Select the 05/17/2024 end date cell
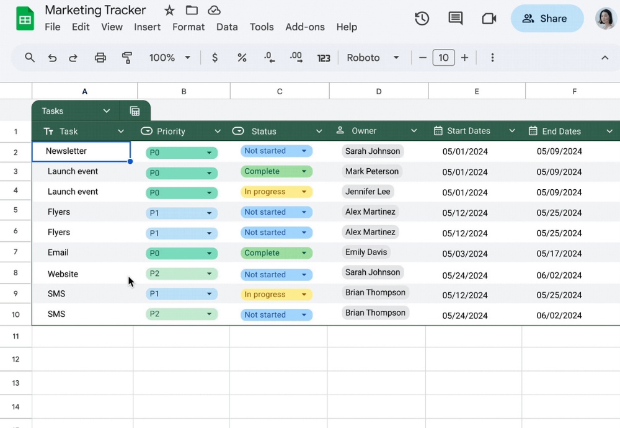This screenshot has height=428, width=620. [x=559, y=254]
